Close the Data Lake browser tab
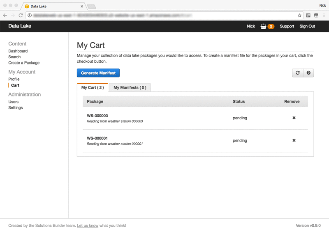The image size is (329, 235). pos(82,7)
